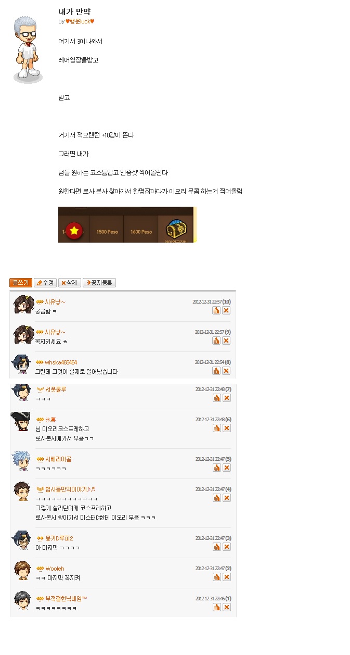The width and height of the screenshot is (350, 655).
Task: Recommend whska465464's comment with the thumbs-up icon
Action: (x=216, y=371)
